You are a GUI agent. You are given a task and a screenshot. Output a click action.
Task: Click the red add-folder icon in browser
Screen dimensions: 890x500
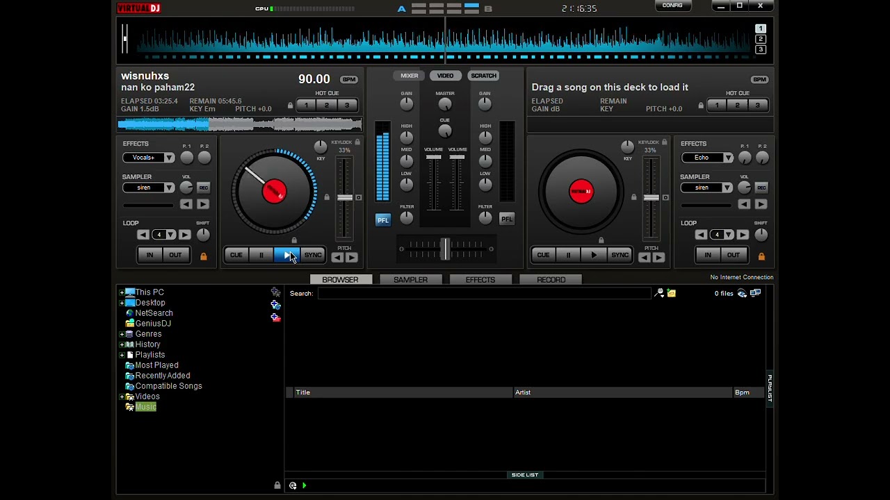[275, 317]
